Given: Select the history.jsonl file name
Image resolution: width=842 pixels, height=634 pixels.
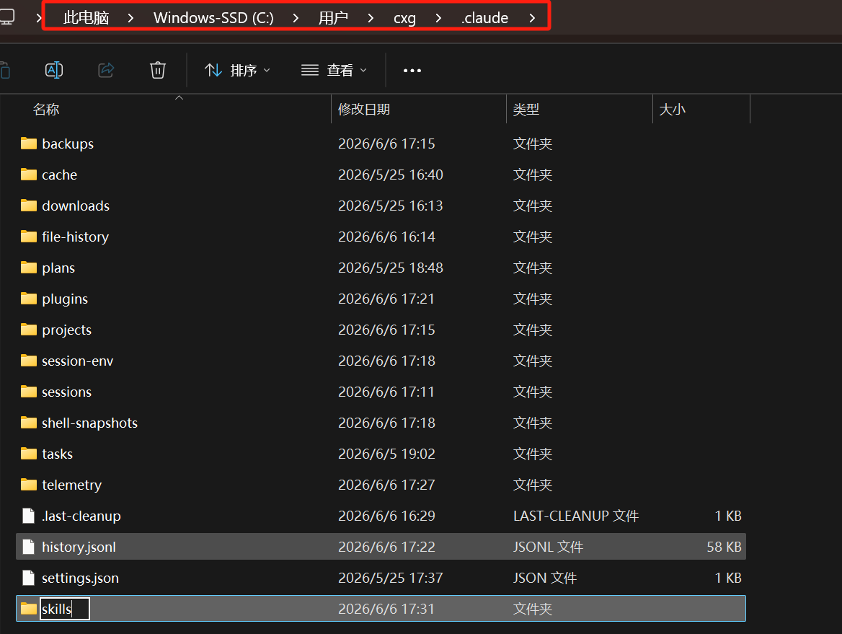Looking at the screenshot, I should pos(79,547).
